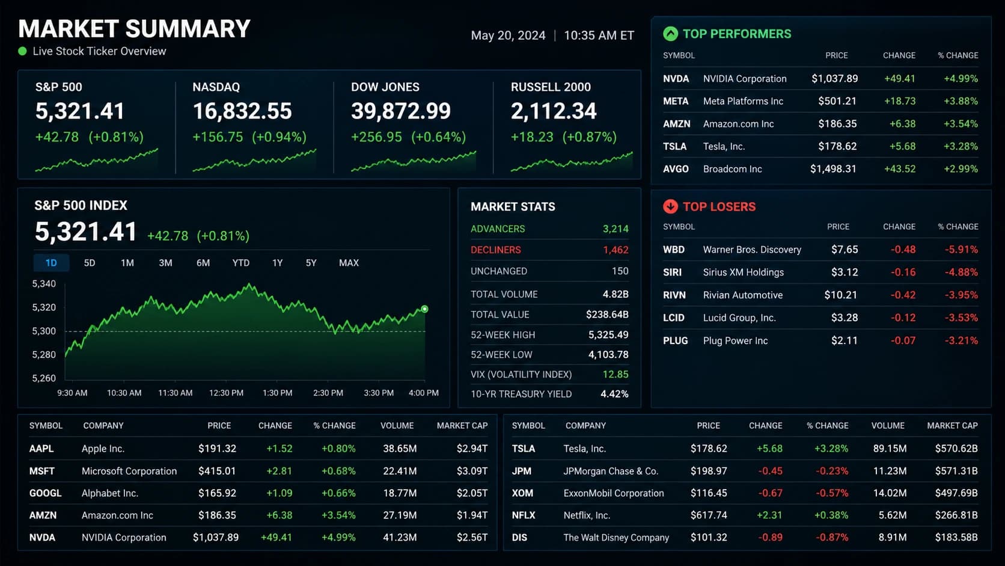Viewport: 1005px width, 566px height.
Task: Open WBD symbol in Top Losers
Action: (x=674, y=250)
